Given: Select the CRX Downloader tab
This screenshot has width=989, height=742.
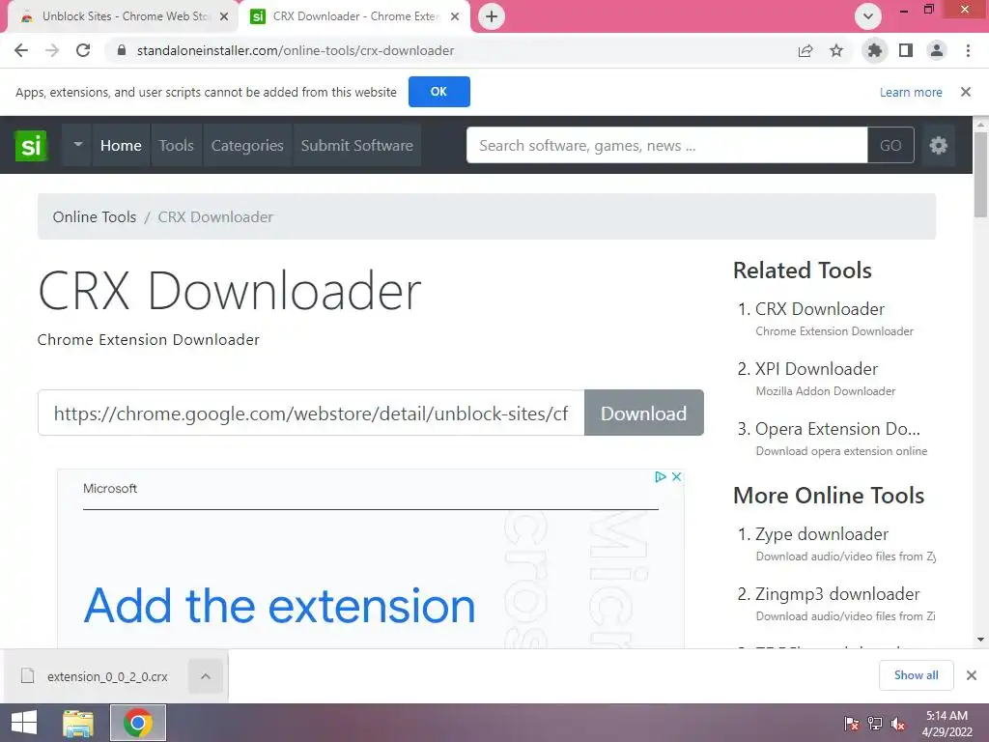Looking at the screenshot, I should coord(355,16).
